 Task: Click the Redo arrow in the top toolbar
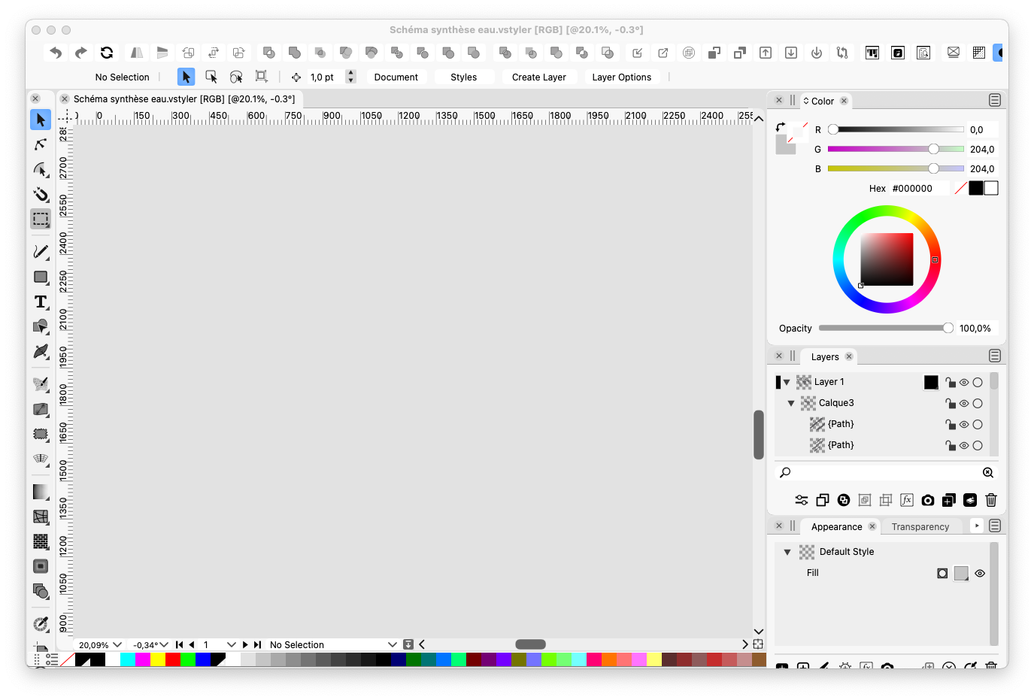[81, 53]
